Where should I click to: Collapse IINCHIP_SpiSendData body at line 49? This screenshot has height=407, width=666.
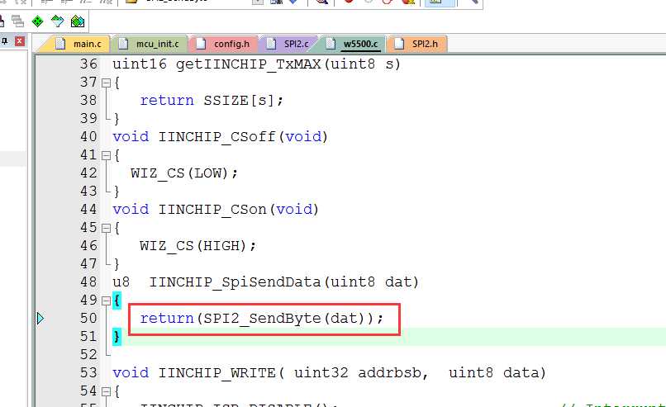pyautogui.click(x=106, y=301)
